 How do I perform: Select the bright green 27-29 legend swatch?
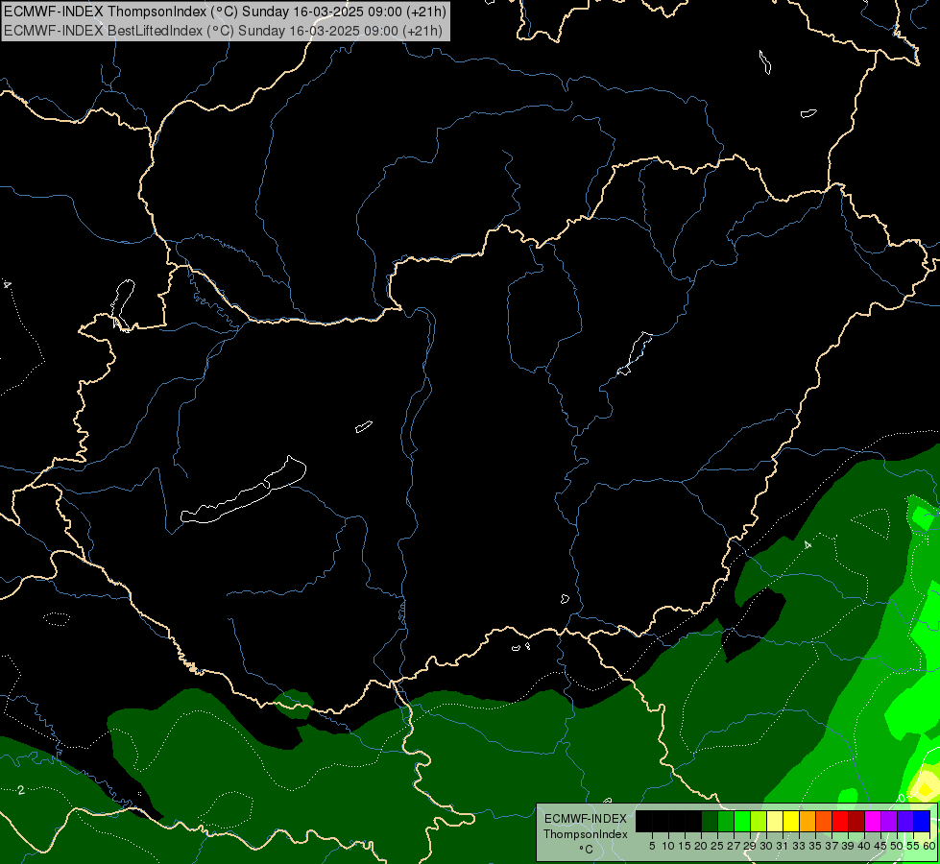(742, 821)
